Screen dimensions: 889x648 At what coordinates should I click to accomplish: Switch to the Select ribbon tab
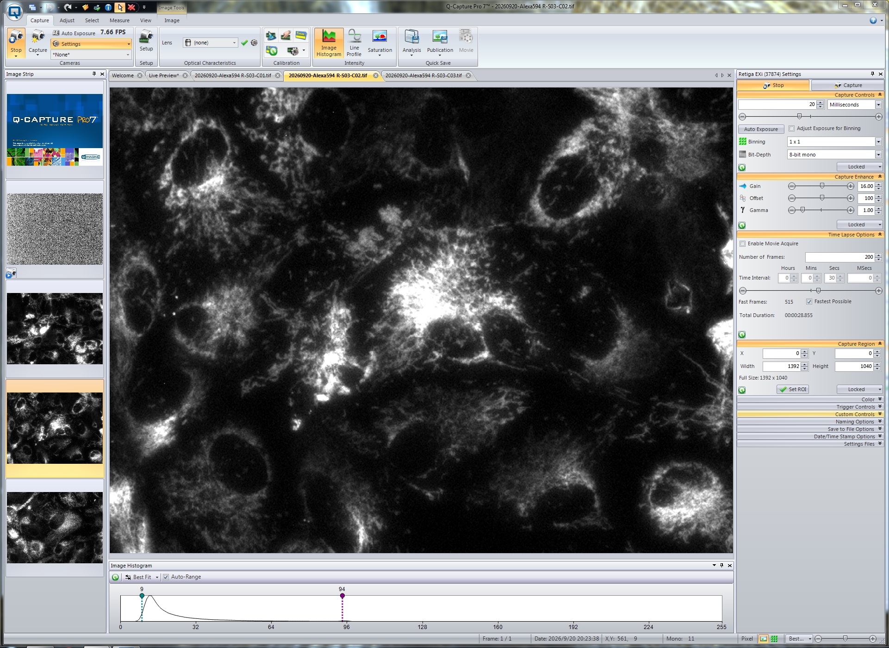coord(92,20)
